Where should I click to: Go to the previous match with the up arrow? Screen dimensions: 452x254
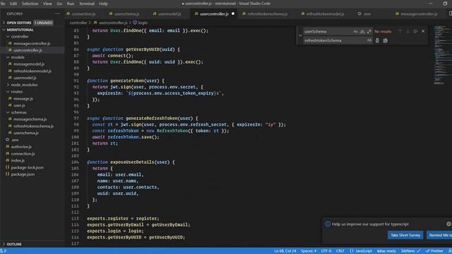point(400,31)
